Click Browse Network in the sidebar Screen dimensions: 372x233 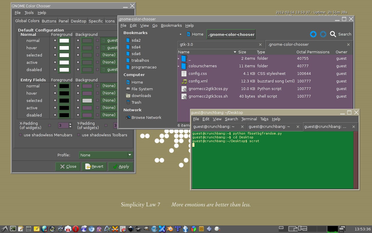[144, 117]
